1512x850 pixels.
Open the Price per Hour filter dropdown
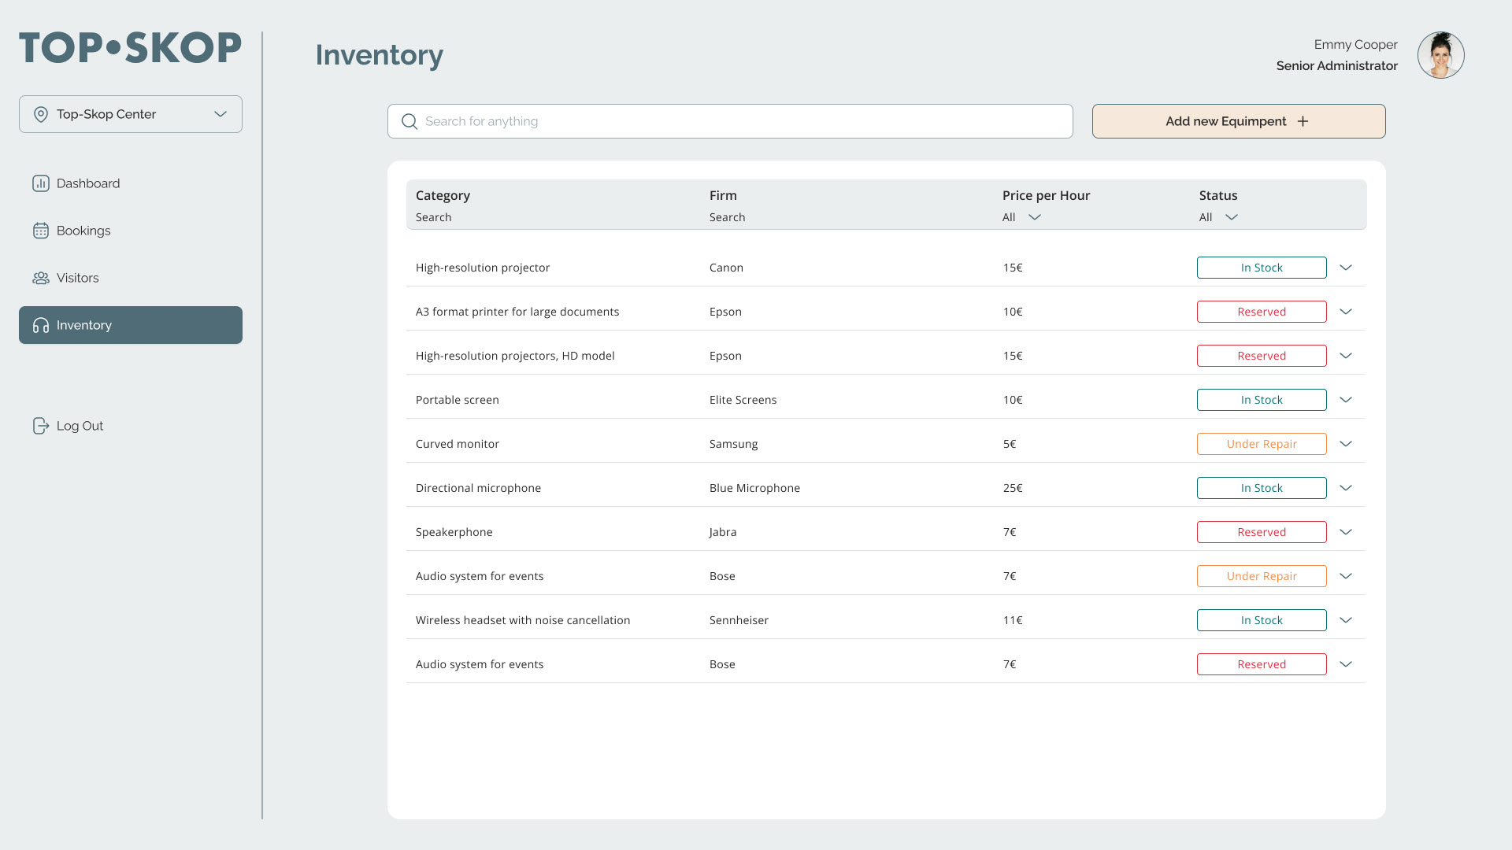[1034, 217]
